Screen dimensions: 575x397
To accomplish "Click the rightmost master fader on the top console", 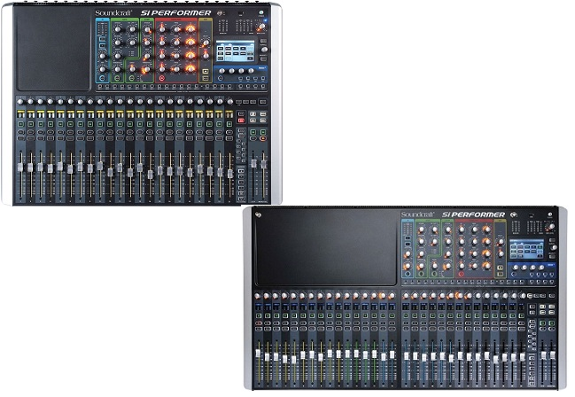I will [x=264, y=164].
